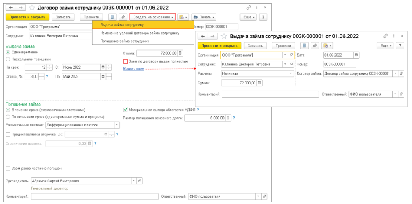Check 'Заем по договору выдан полностью'
Screen dimensions: 412x204
[x=126, y=61]
